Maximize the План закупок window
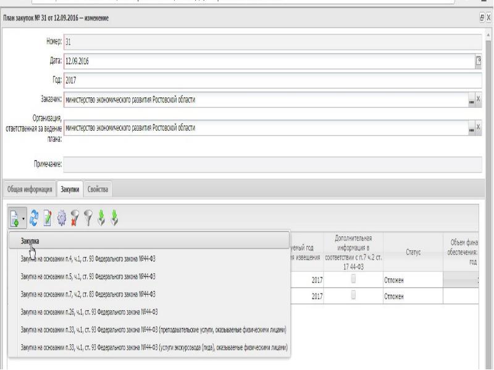494x370 pixels. pyautogui.click(x=482, y=18)
